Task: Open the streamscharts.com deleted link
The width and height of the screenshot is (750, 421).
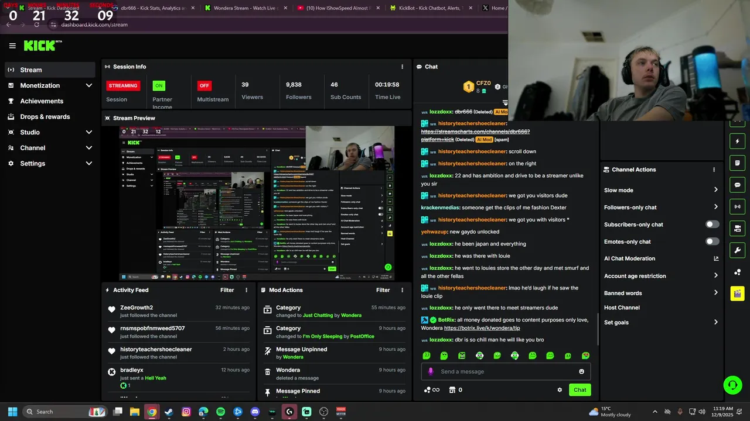Action: click(x=475, y=135)
